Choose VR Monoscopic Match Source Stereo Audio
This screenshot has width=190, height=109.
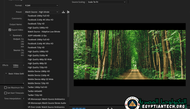[x=47, y=103]
